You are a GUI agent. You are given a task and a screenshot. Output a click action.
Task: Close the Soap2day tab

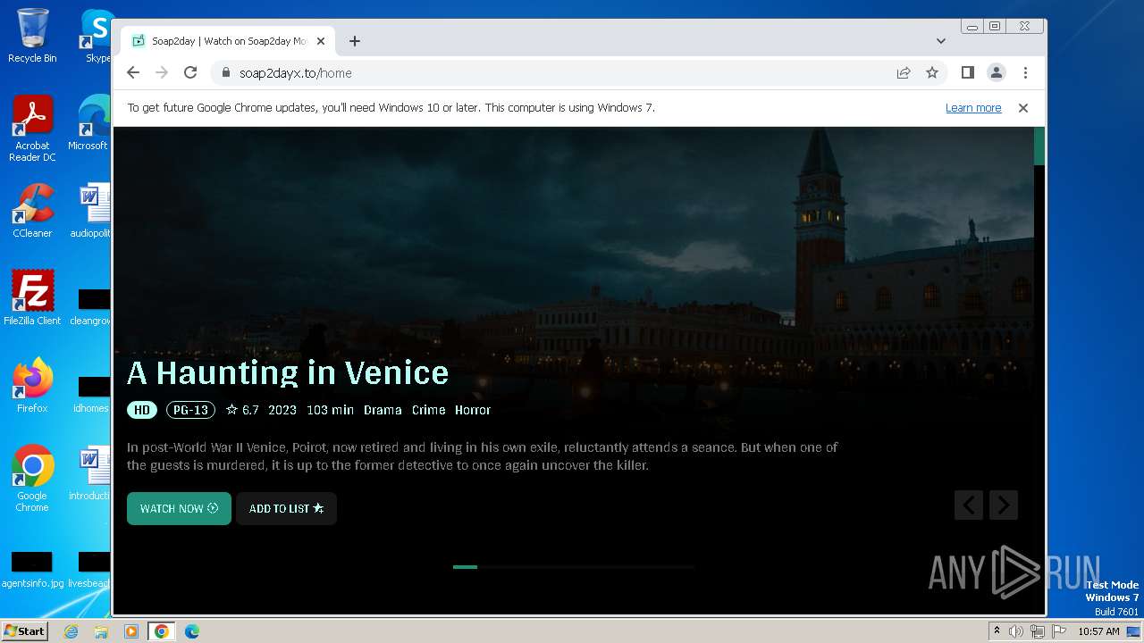[321, 41]
